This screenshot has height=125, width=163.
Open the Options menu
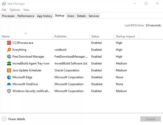coord(15,10)
